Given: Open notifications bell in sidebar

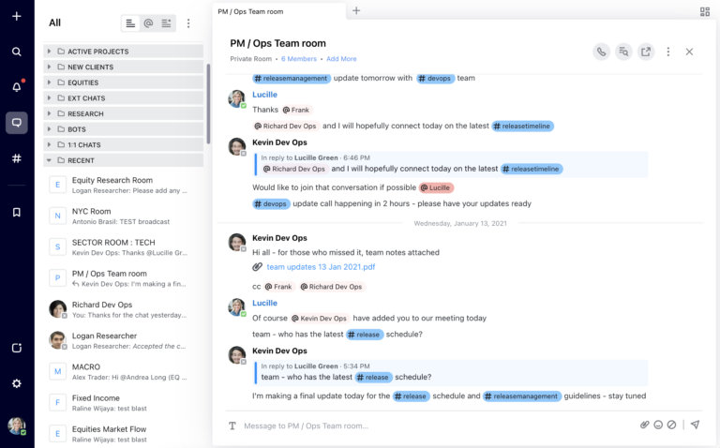Looking at the screenshot, I should (x=16, y=86).
